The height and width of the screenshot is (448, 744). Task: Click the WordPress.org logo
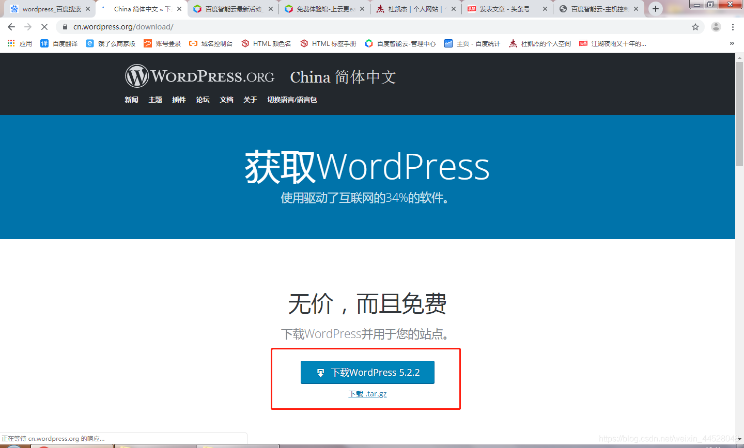199,76
